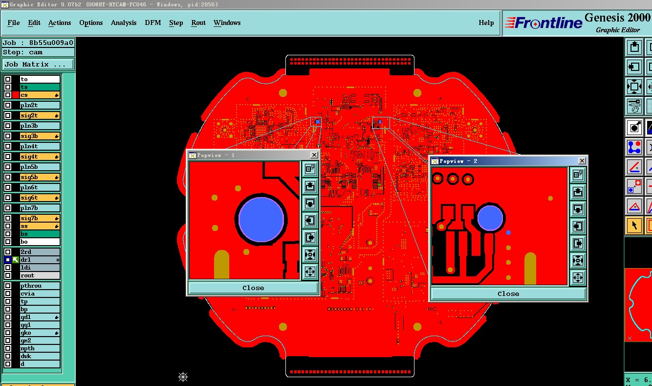
Task: Pan up in Popview 1
Action: point(310,186)
